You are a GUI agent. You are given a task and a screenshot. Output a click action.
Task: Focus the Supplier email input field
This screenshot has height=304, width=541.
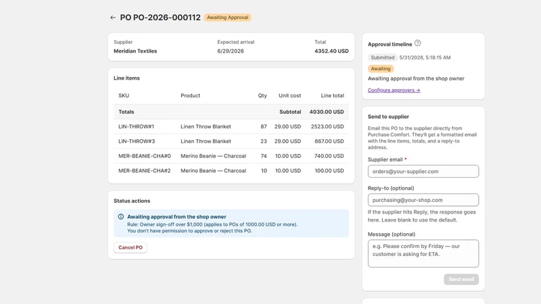point(423,172)
